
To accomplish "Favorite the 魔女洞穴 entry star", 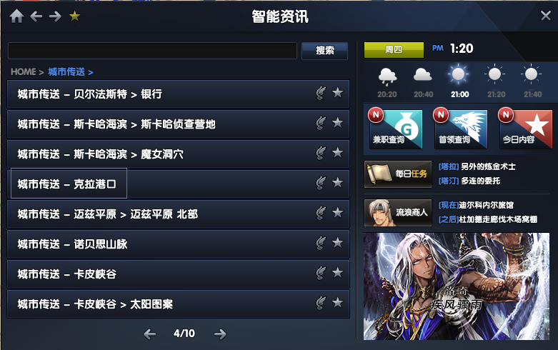I will [338, 153].
